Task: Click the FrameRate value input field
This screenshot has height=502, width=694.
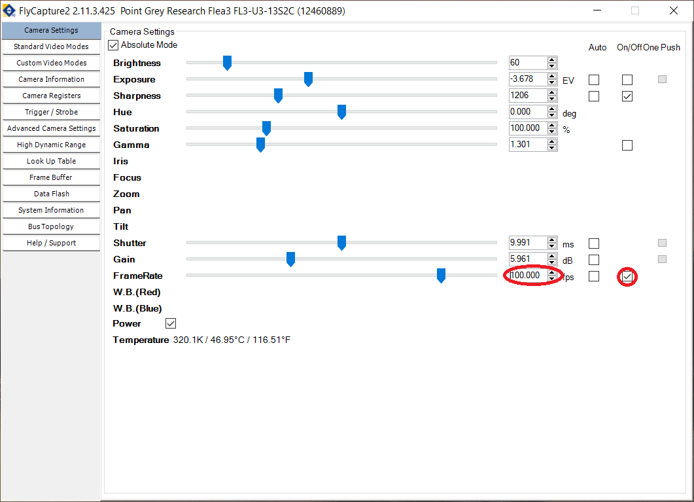Action: coord(527,276)
